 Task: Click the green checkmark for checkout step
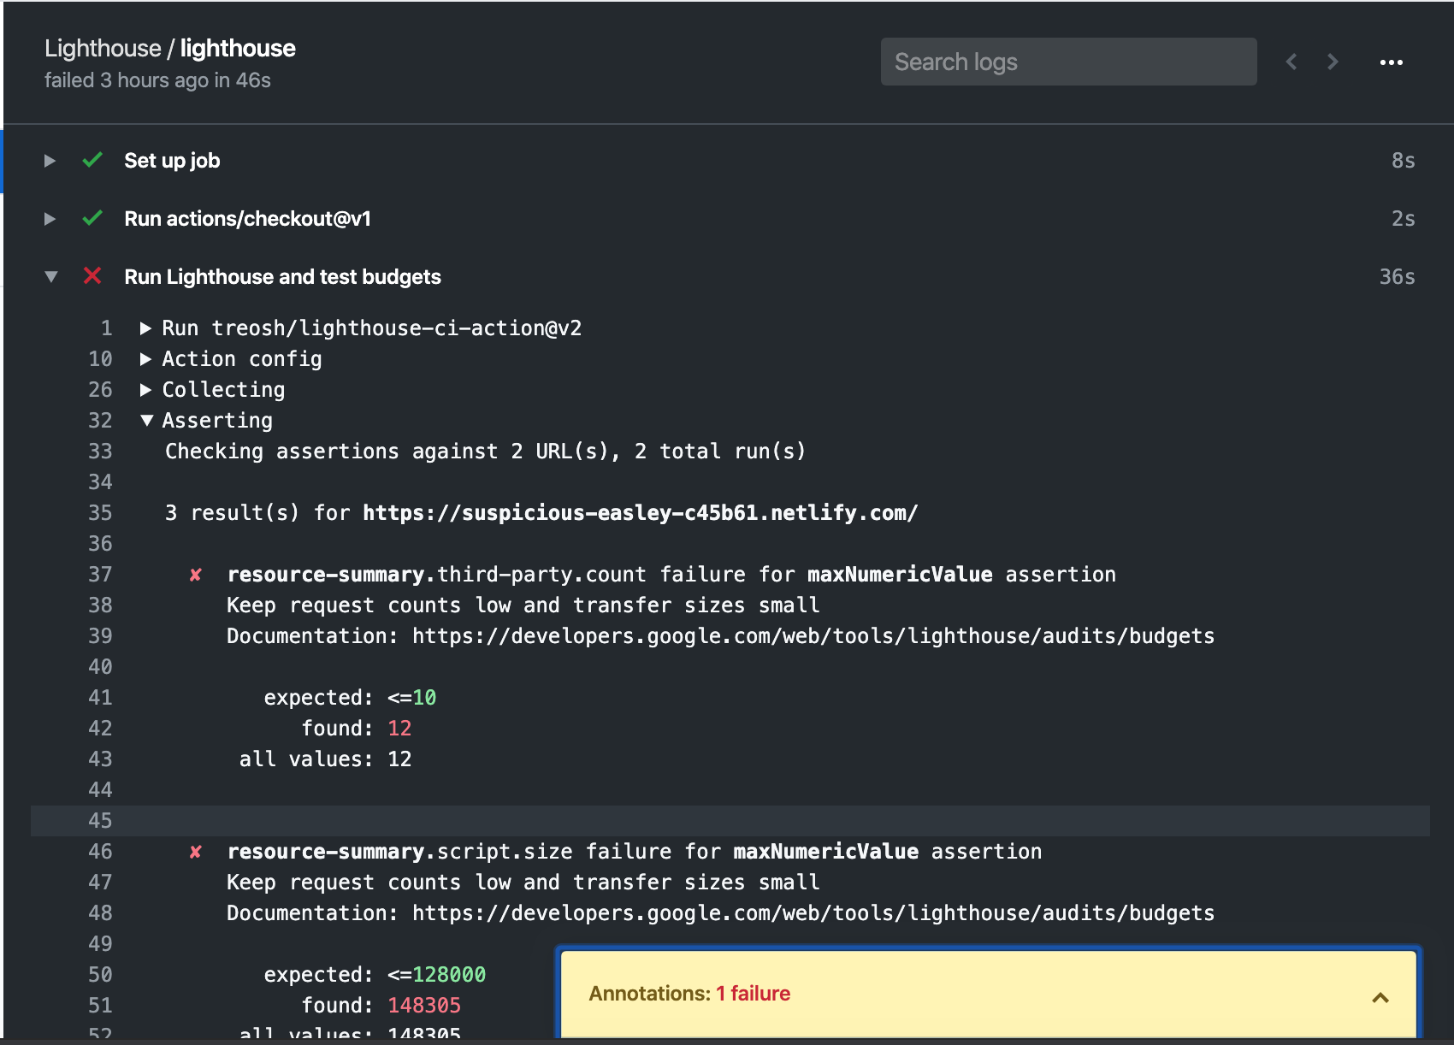tap(92, 218)
